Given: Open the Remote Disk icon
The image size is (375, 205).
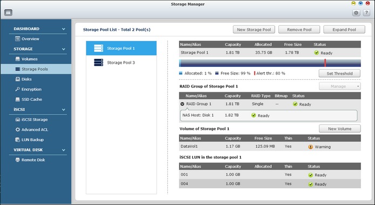Looking at the screenshot, I should click(x=17, y=160).
